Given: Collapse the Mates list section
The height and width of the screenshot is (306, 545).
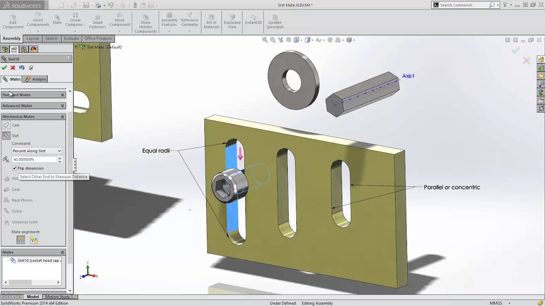Looking at the screenshot, I should [33, 252].
